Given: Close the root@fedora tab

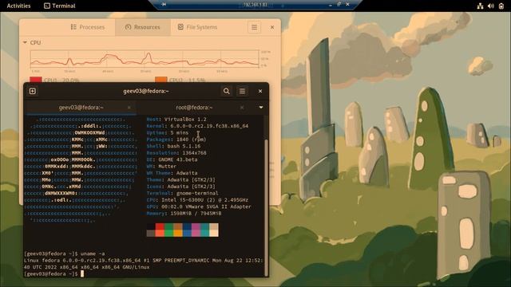Looking at the screenshot, I should tap(242, 108).
